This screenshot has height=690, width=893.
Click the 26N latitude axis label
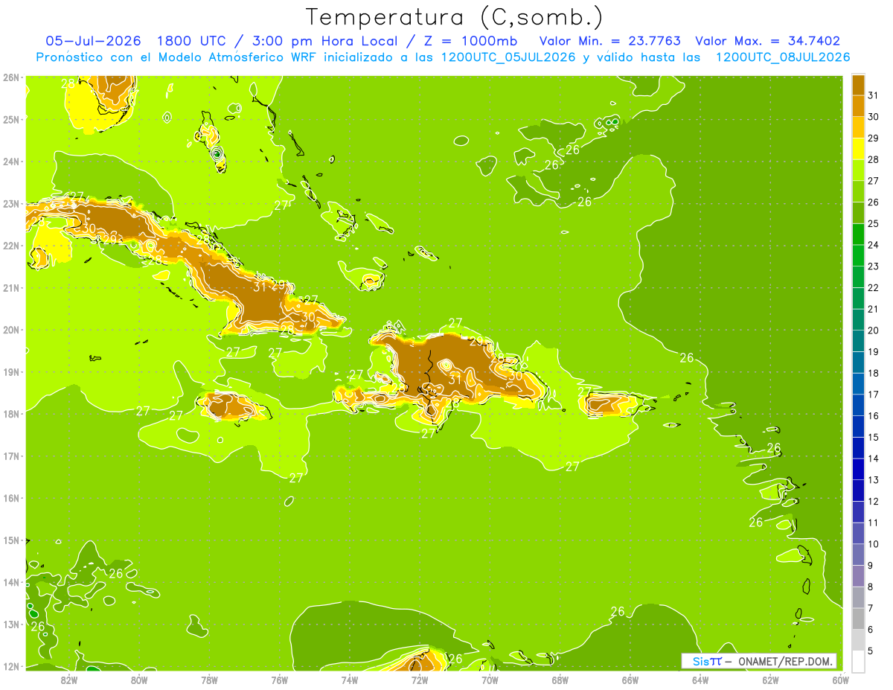(11, 77)
